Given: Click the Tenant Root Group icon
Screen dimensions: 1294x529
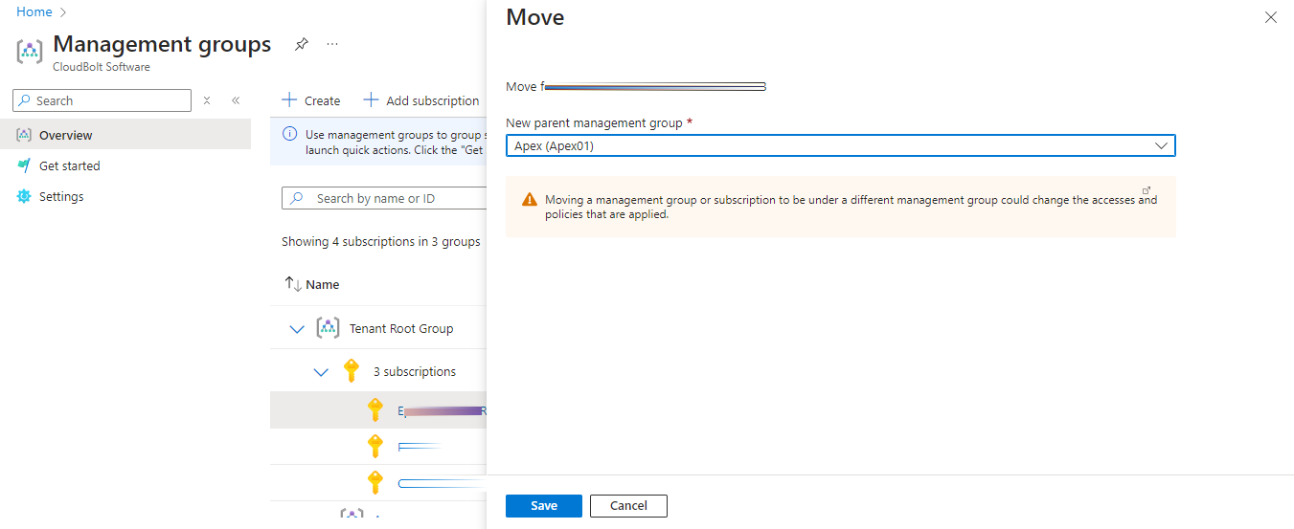Looking at the screenshot, I should coord(328,328).
